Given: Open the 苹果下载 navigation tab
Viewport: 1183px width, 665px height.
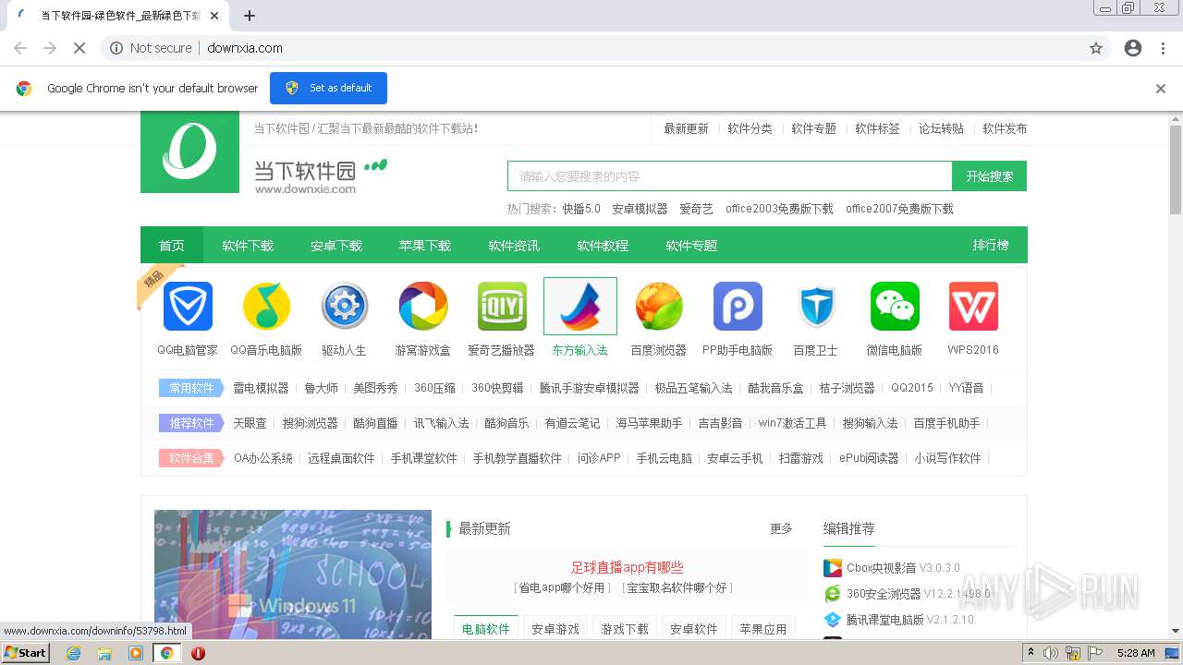Looking at the screenshot, I should (425, 246).
